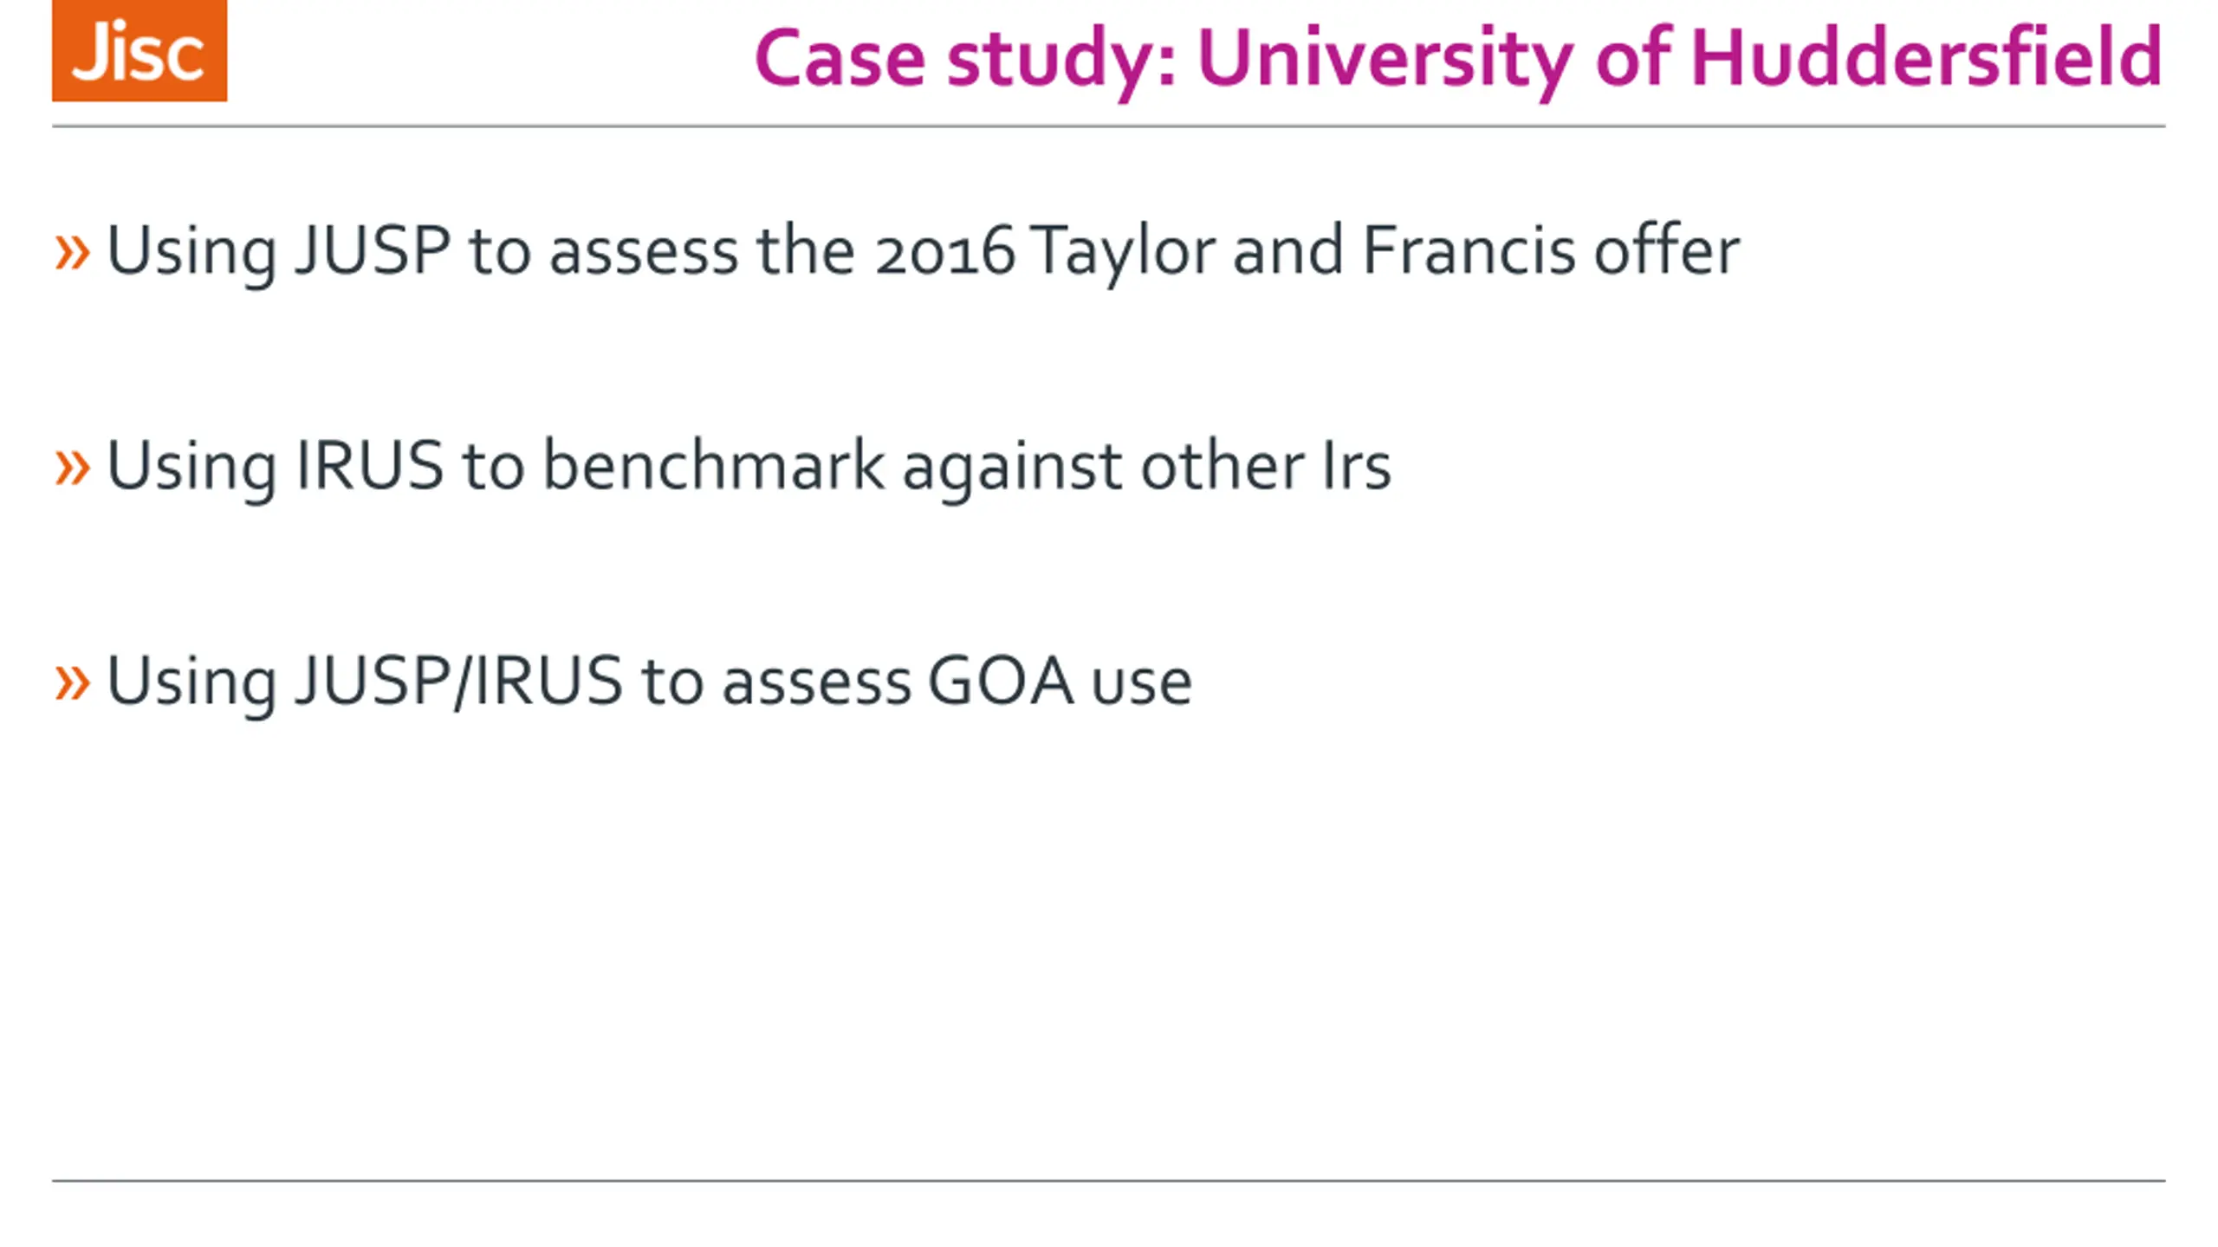
Task: Click the text 'JUSP/IRUS' in the third bullet
Action: [x=459, y=681]
